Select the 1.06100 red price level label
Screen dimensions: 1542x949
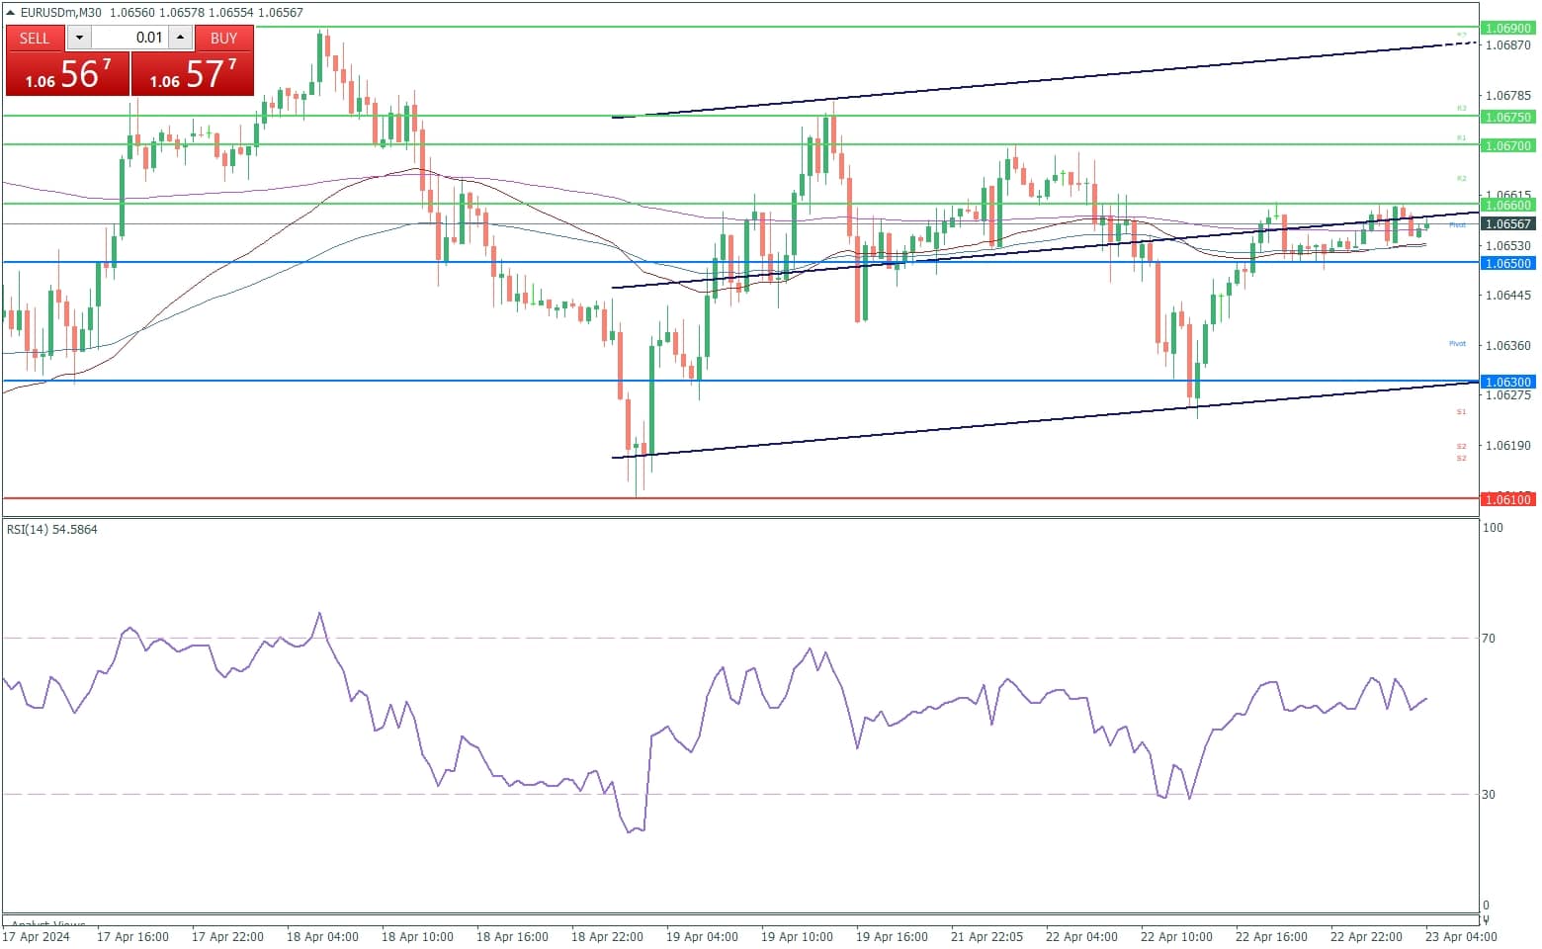[x=1507, y=499]
